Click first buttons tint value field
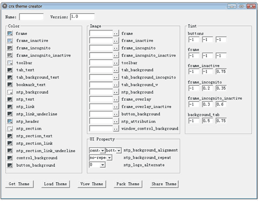The image size is (258, 201). click(194, 39)
